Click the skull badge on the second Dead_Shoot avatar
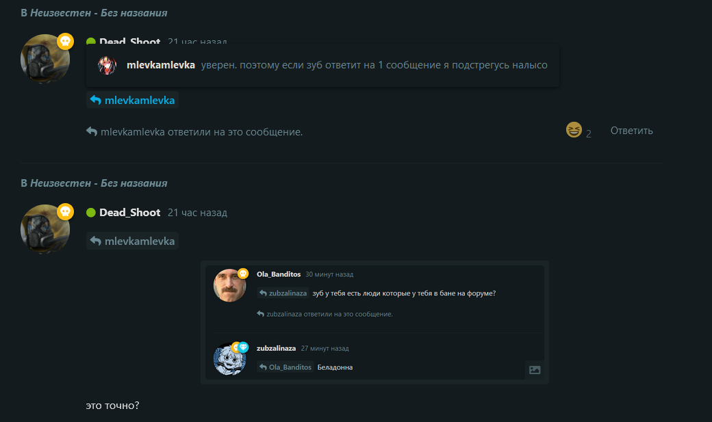 (66, 211)
